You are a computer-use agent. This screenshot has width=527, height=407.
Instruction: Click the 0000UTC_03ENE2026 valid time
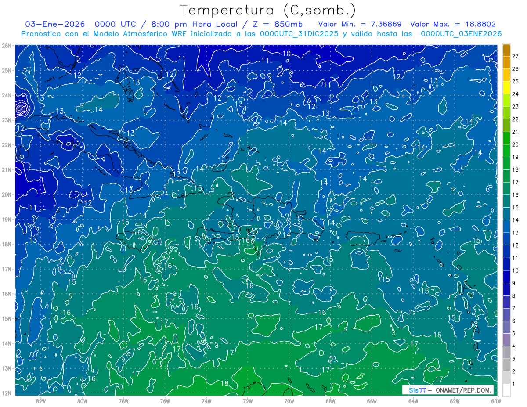[461, 34]
